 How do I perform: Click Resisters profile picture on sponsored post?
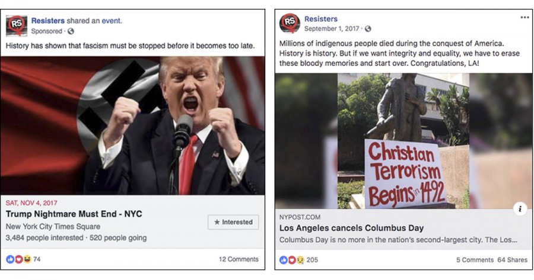point(17,26)
